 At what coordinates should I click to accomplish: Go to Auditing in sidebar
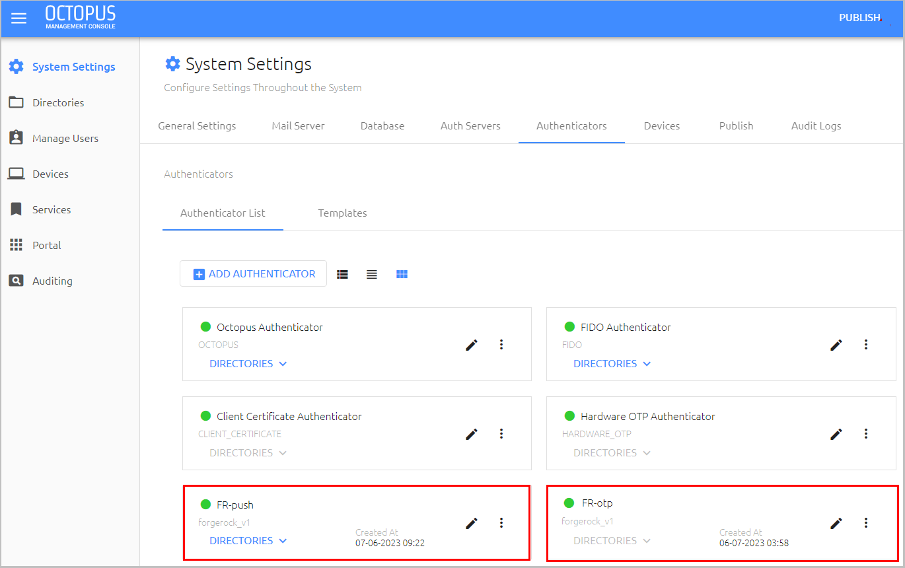(x=52, y=281)
